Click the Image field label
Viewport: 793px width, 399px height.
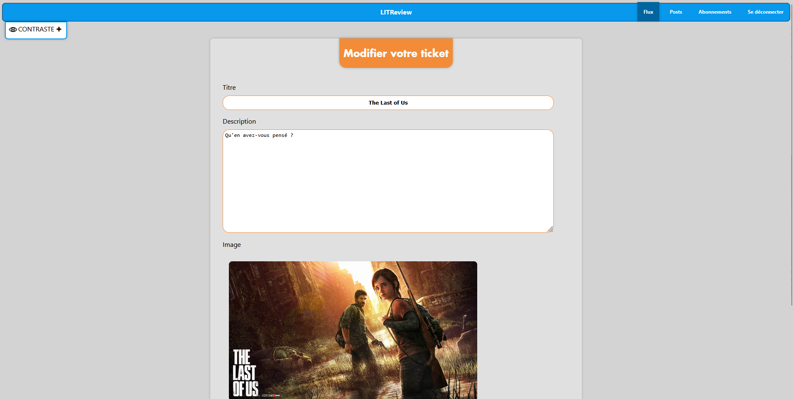(x=231, y=245)
